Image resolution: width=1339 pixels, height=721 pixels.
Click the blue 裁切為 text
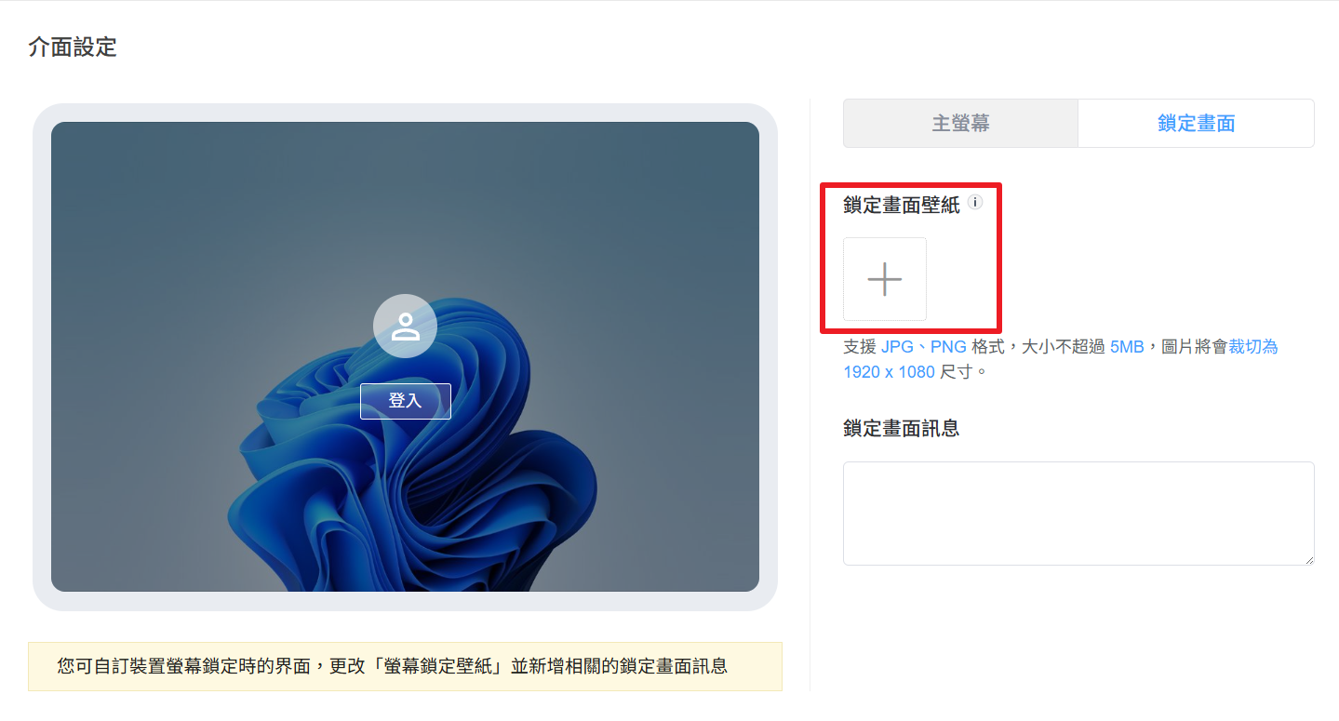[1253, 347]
